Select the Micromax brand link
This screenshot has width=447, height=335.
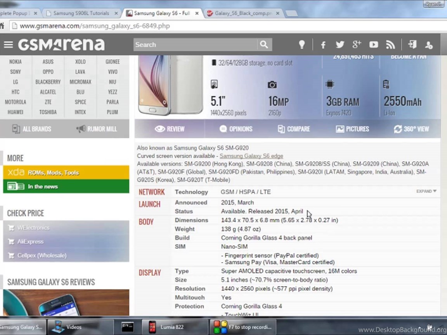(x=80, y=82)
